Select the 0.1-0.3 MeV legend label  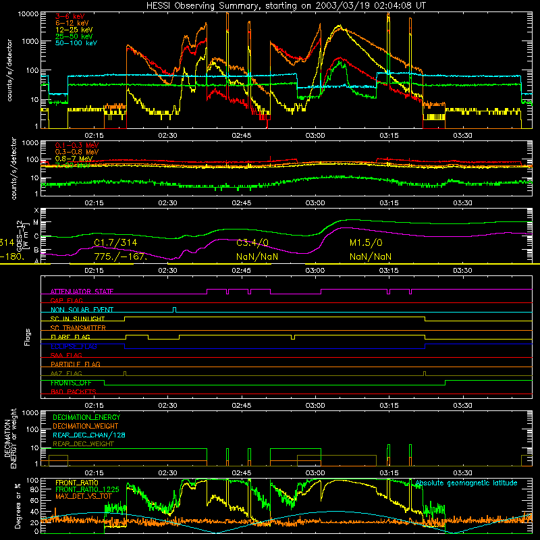(x=77, y=145)
